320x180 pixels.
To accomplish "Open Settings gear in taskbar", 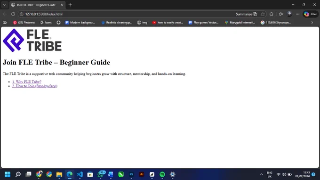I will coord(172,174).
